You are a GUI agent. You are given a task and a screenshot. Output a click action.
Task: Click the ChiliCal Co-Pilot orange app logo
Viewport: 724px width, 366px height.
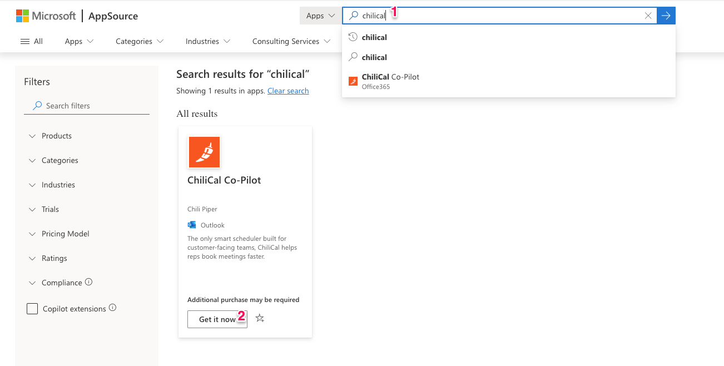pyautogui.click(x=204, y=152)
